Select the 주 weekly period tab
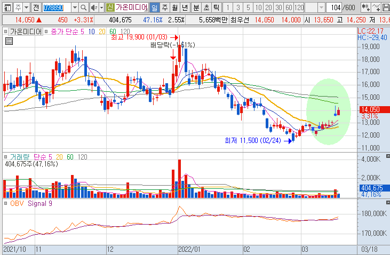Image resolution: width=390 pixels, height=255 pixels. (x=165, y=7)
